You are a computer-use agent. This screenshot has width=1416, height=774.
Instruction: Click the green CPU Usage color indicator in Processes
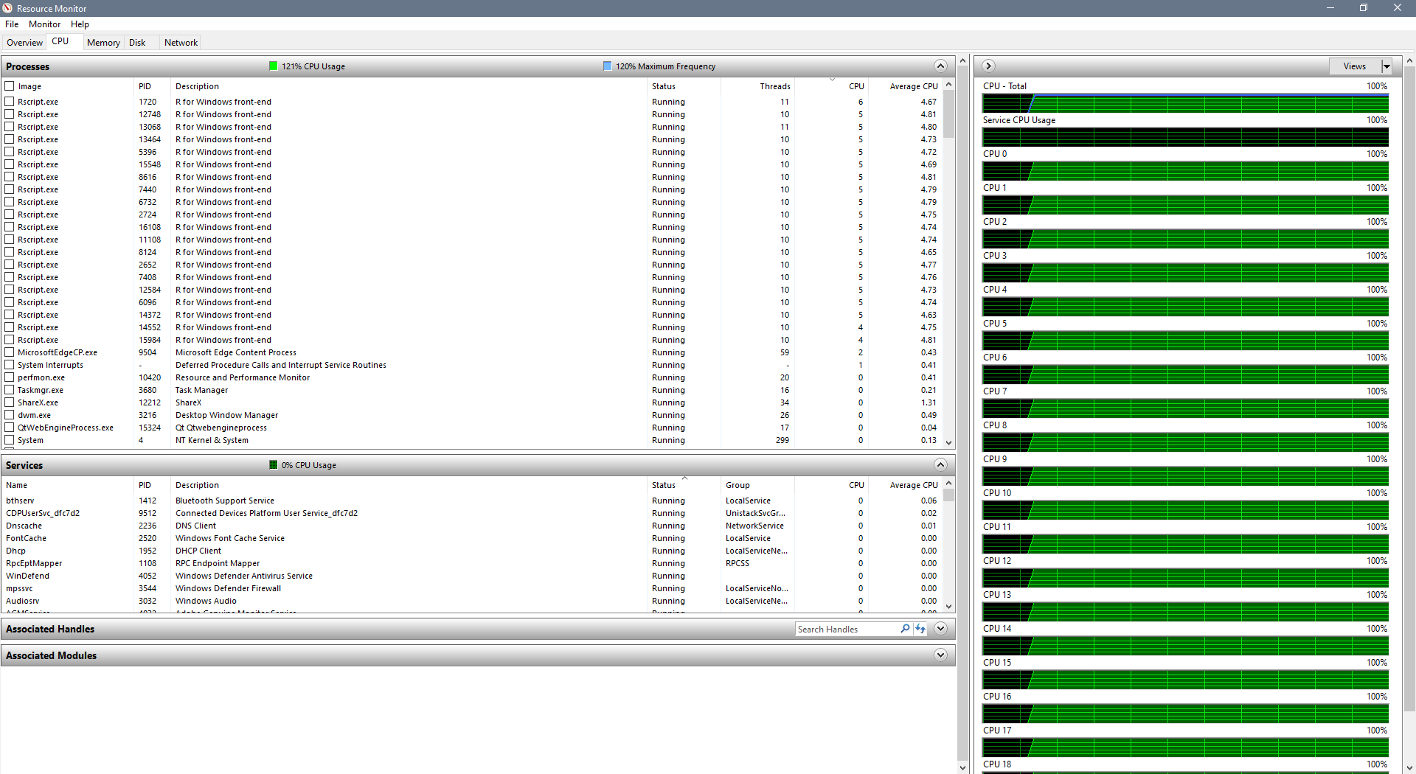pos(274,66)
